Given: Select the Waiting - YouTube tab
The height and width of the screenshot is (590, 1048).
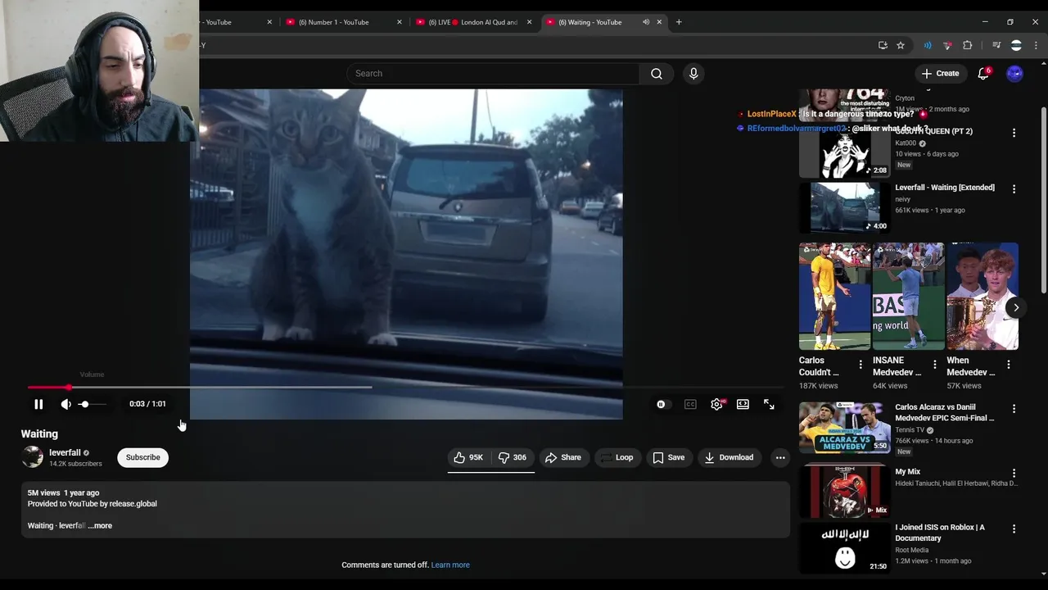Looking at the screenshot, I should pos(589,22).
